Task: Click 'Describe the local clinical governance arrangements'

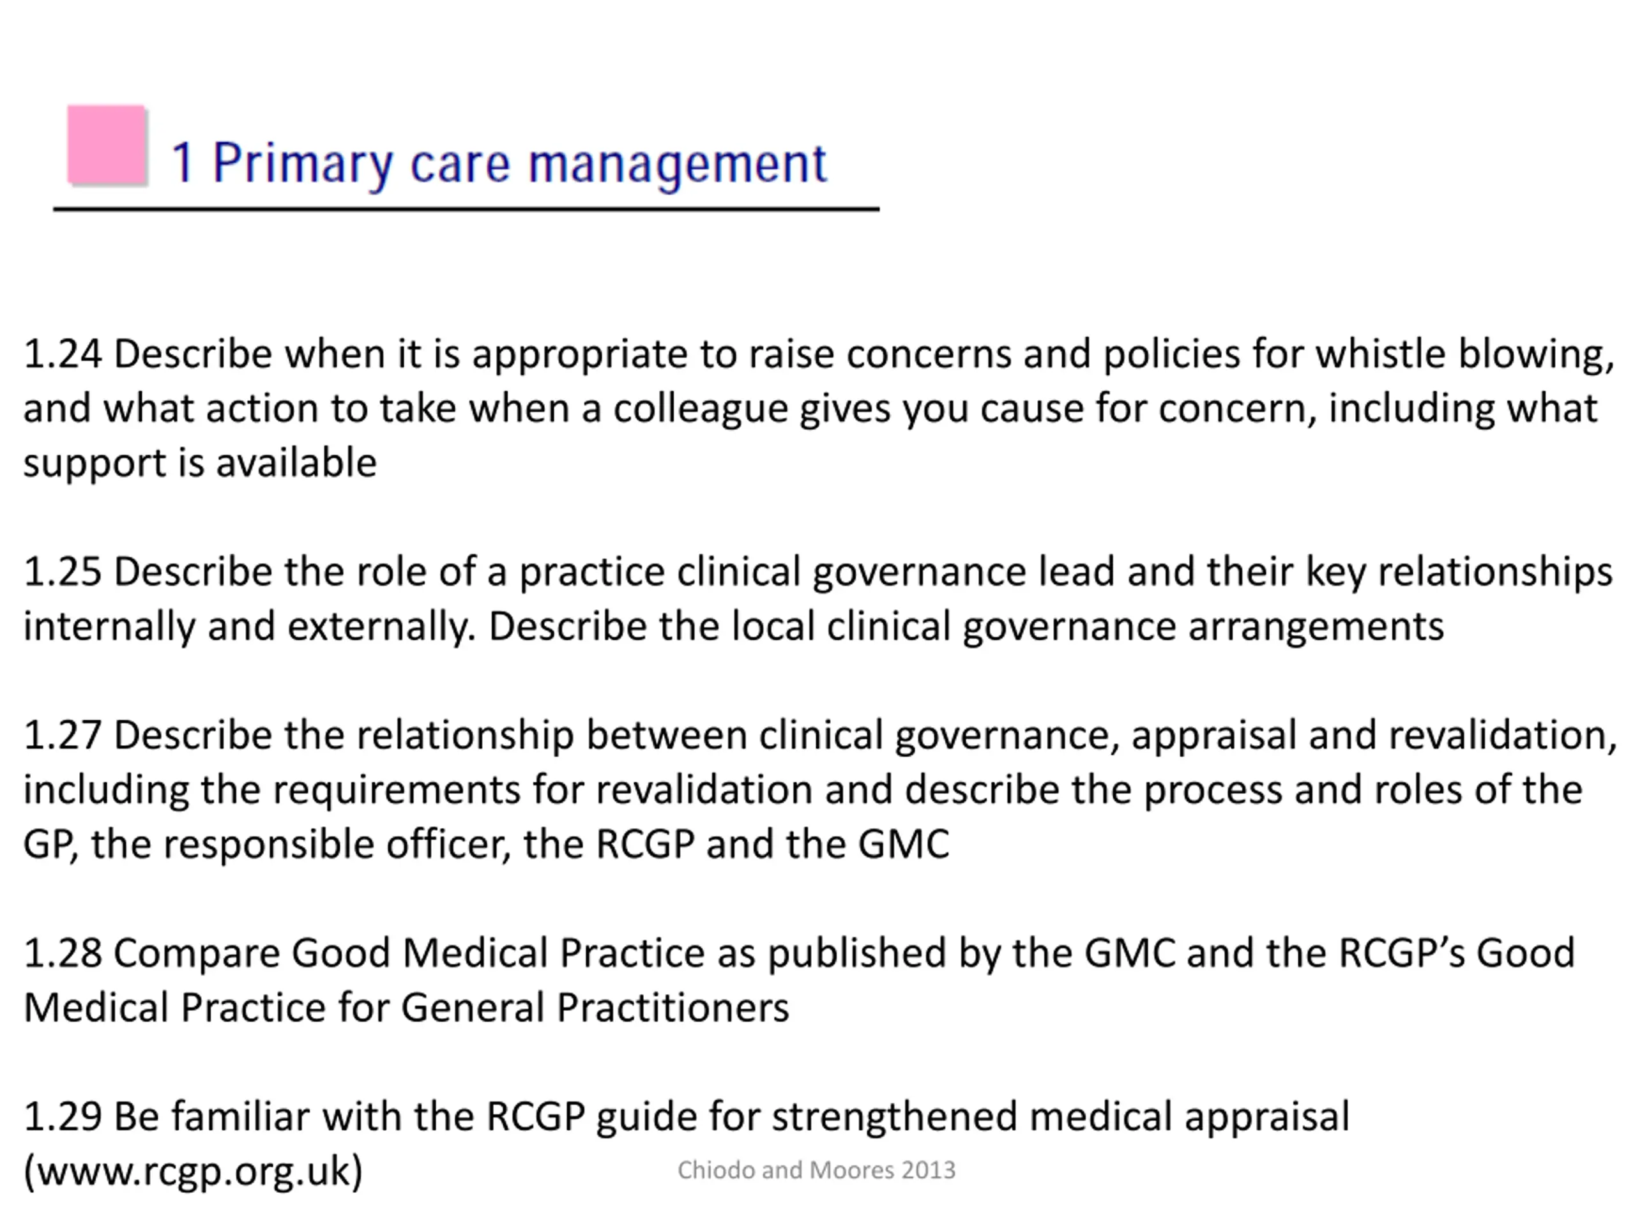Action: pyautogui.click(x=966, y=628)
